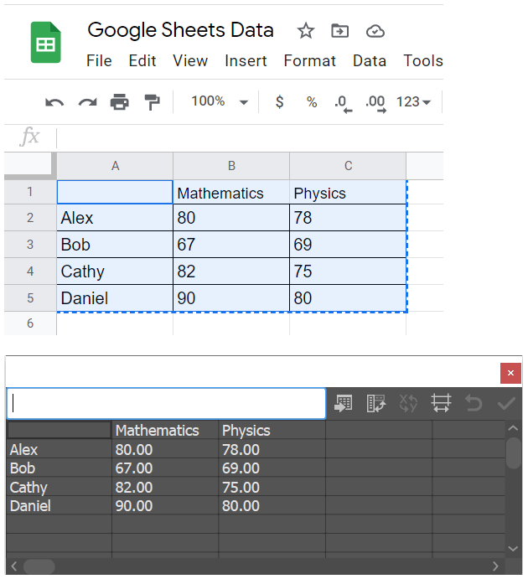The image size is (528, 579).
Task: Click the move to folder icon
Action: click(339, 31)
